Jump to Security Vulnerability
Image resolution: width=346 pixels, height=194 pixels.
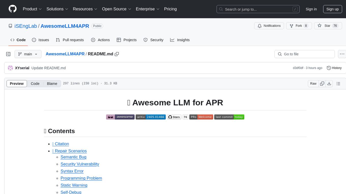(80, 164)
